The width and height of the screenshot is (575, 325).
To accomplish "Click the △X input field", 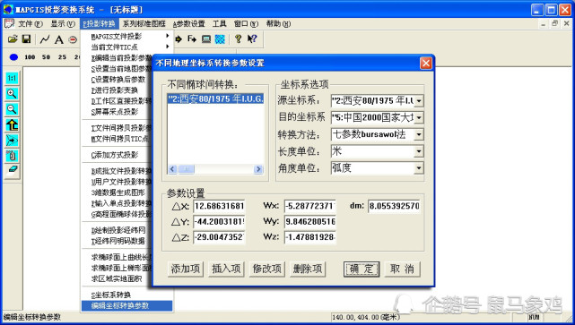I will [219, 206].
